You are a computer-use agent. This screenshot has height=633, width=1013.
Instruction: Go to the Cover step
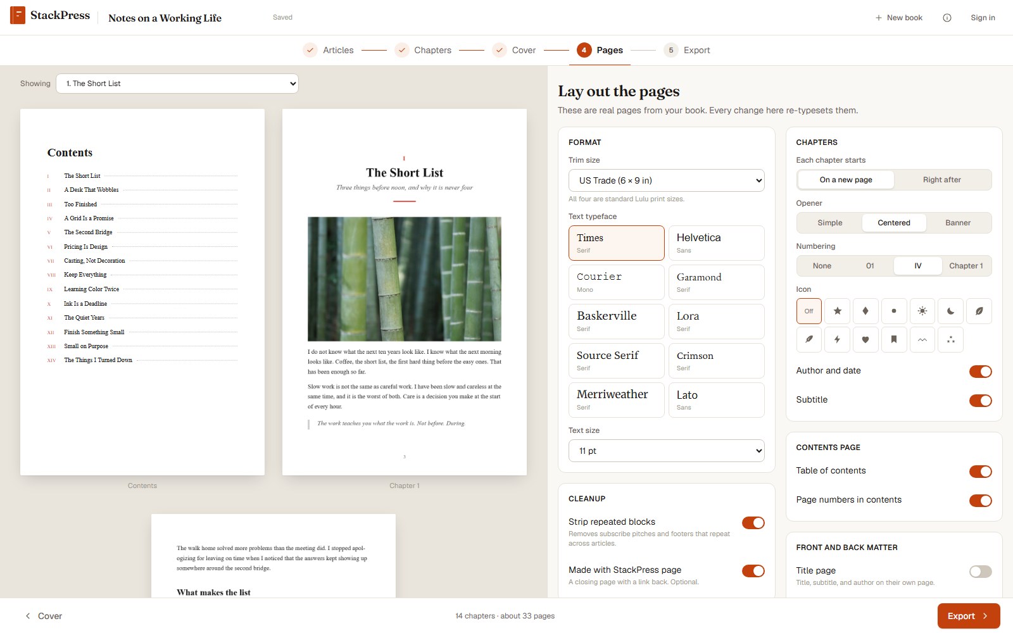[514, 50]
